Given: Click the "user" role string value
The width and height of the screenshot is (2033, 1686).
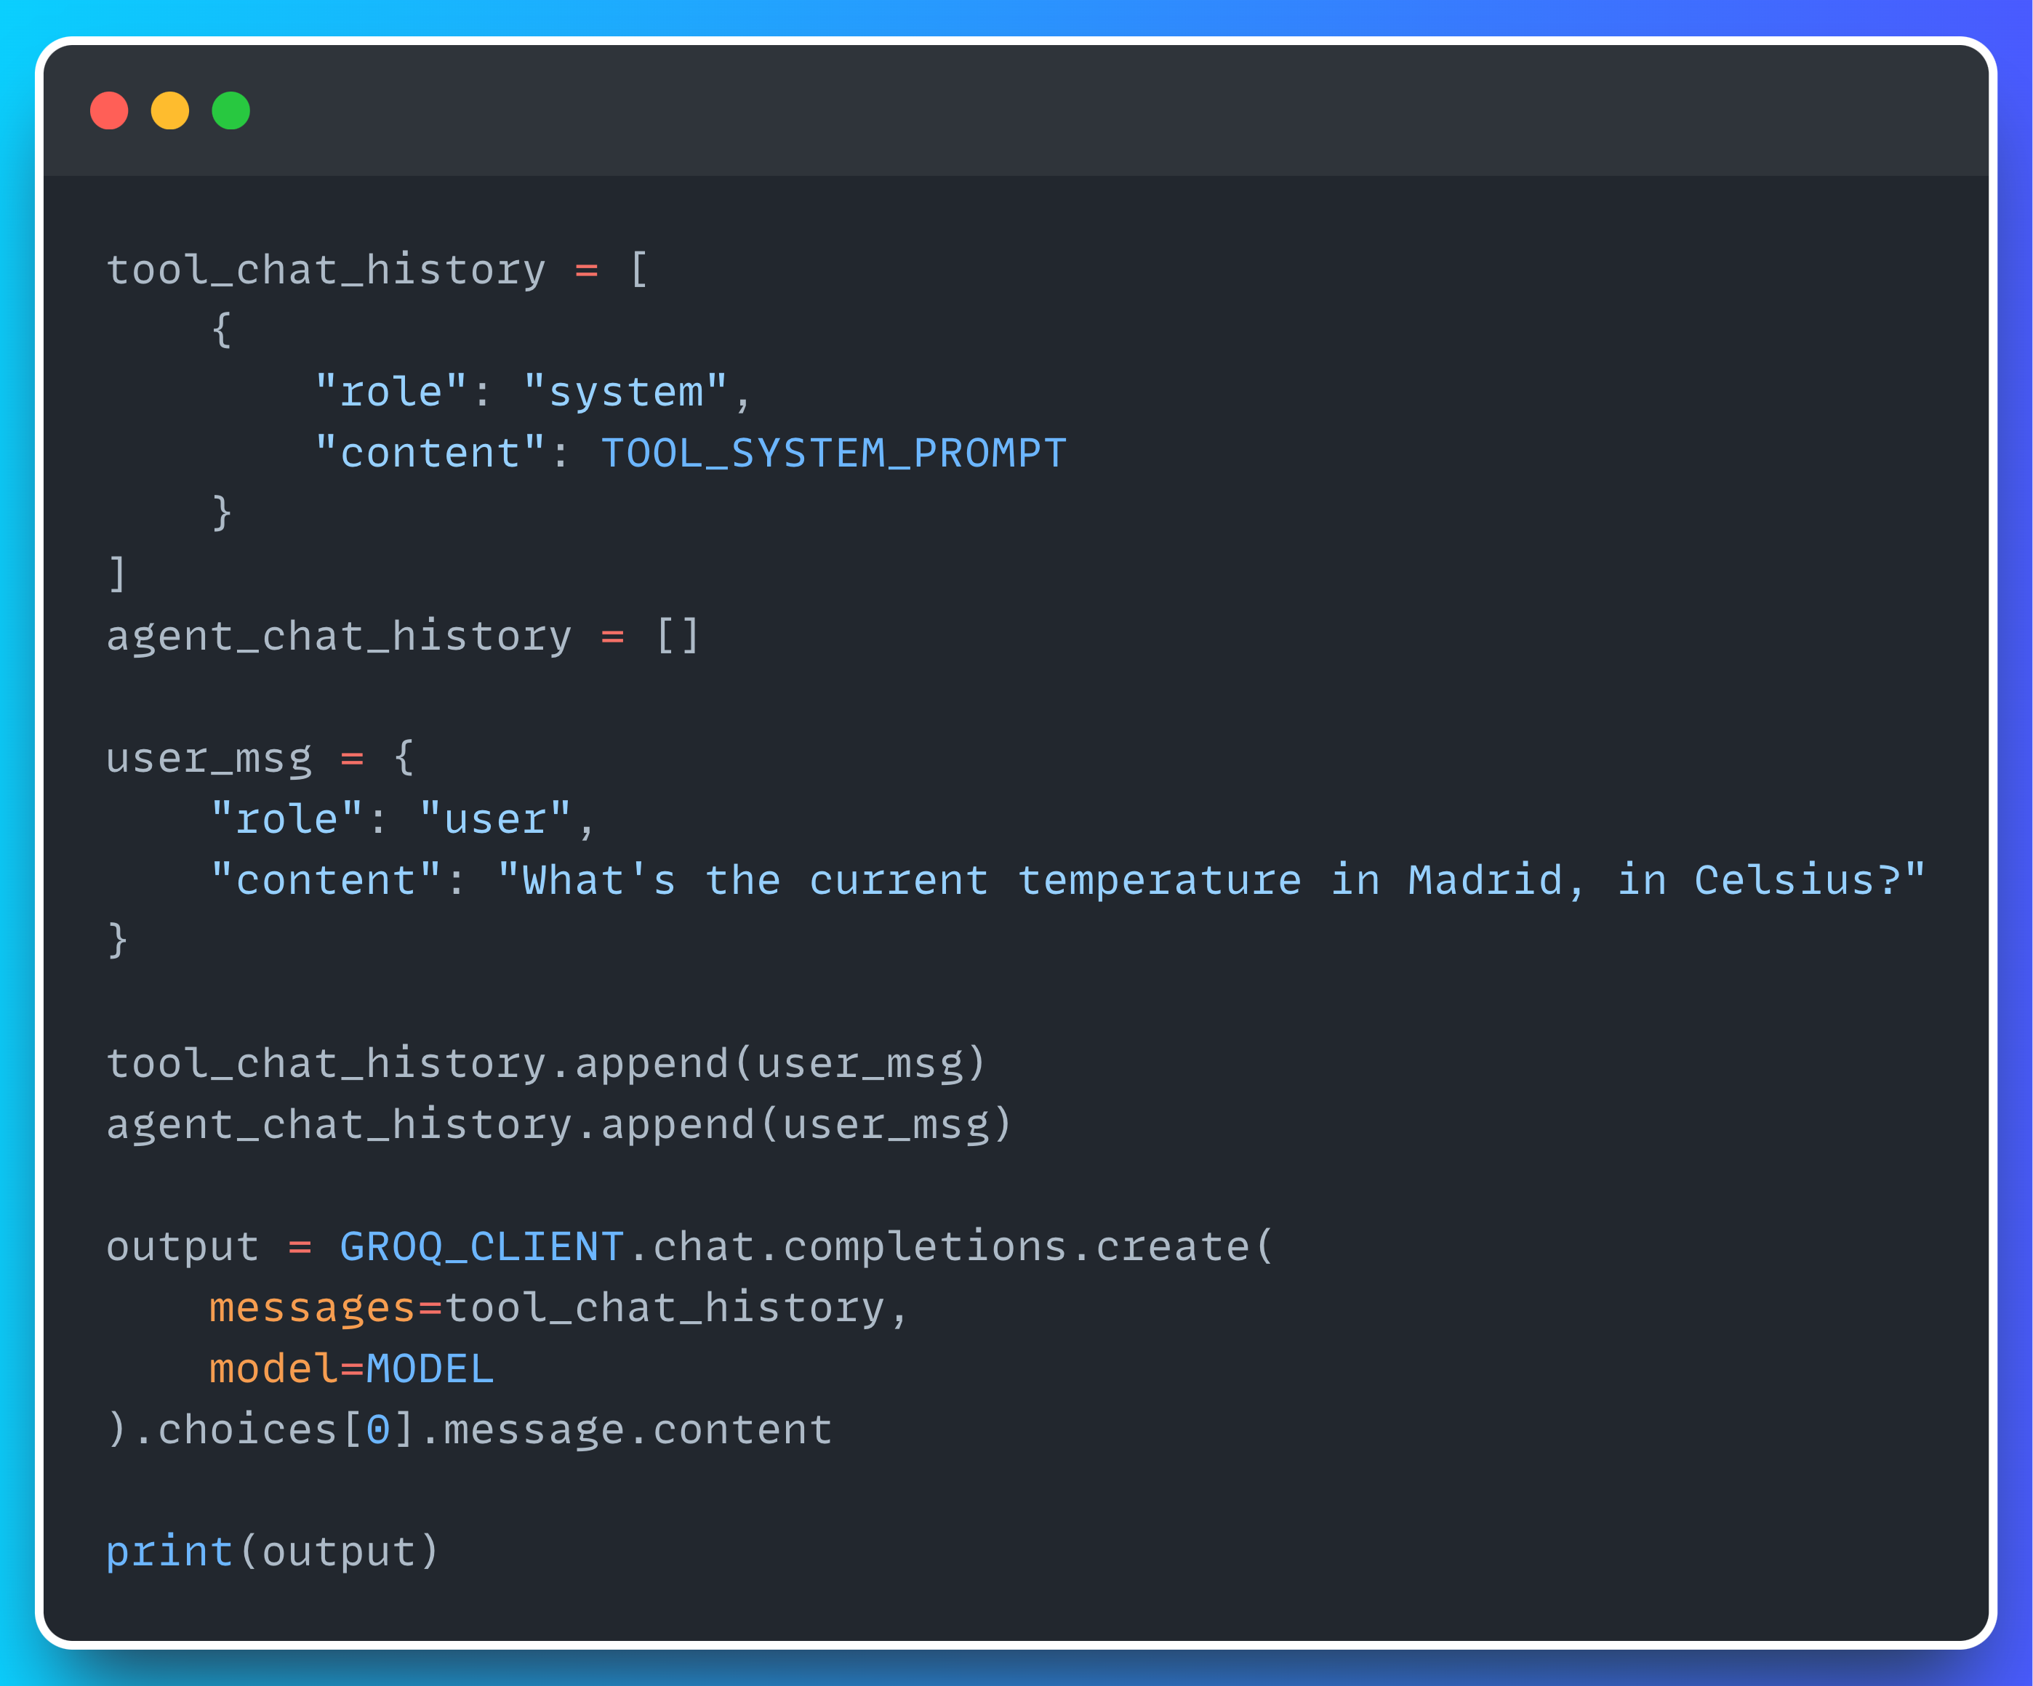Looking at the screenshot, I should coord(494,820).
